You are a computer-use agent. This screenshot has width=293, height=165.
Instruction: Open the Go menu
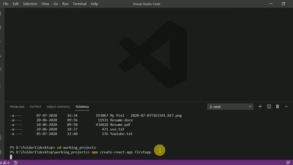(56, 4)
